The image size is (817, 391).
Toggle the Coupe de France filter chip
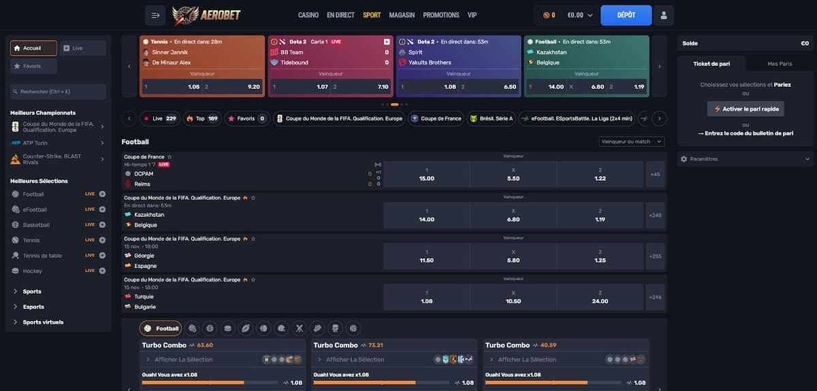pyautogui.click(x=436, y=118)
